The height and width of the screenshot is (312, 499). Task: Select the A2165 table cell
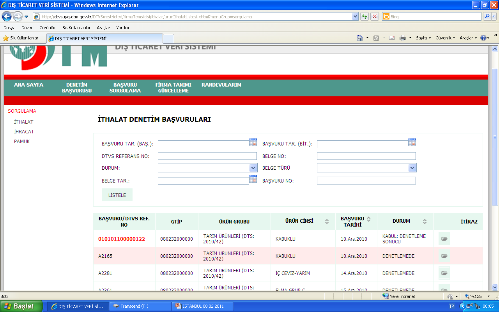pyautogui.click(x=124, y=256)
